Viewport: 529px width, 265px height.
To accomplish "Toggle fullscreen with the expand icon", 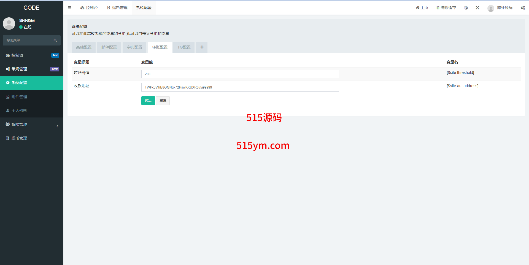I will point(477,8).
